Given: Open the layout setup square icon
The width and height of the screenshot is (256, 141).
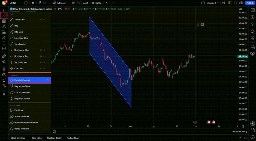Looking at the screenshot, I should click(203, 3).
